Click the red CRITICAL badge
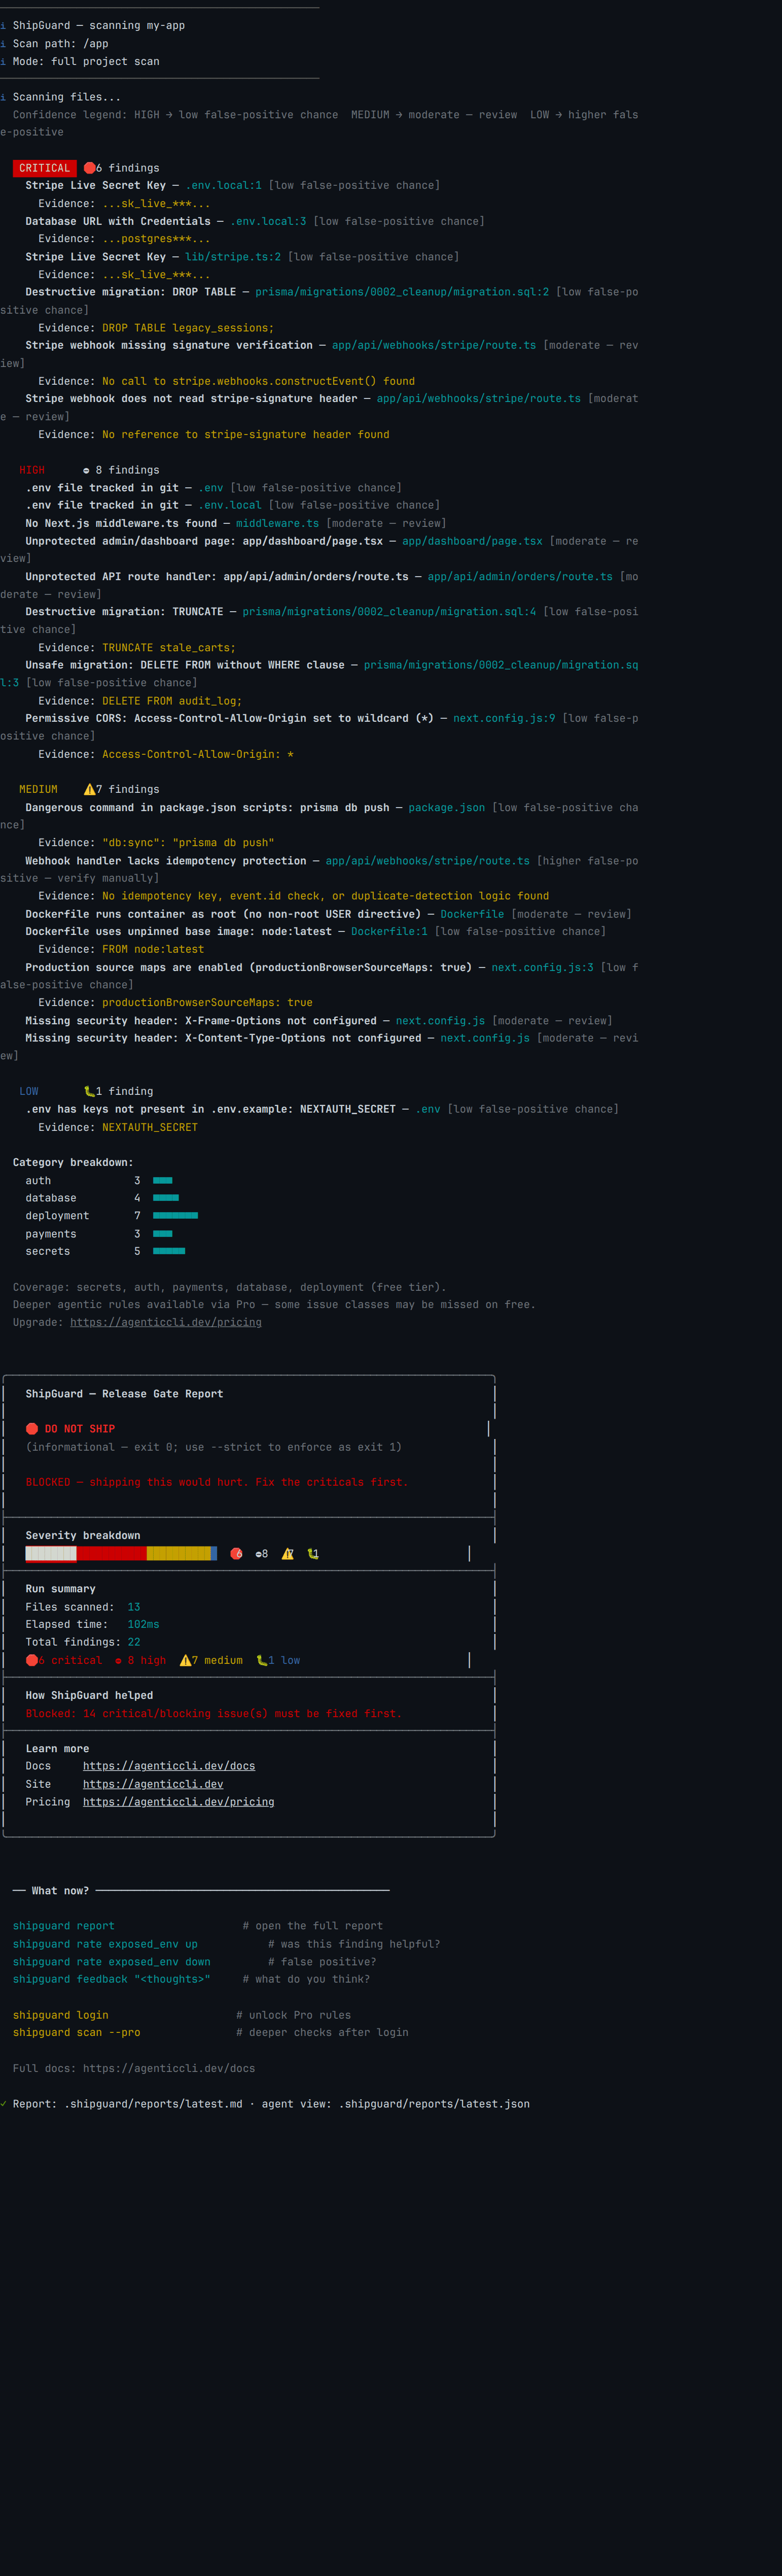Image resolution: width=782 pixels, height=2576 pixels. click(x=45, y=168)
